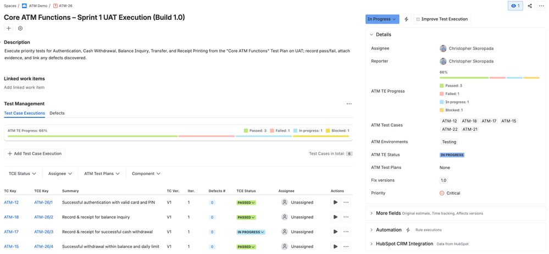Viewport: 549px width, 254px height.
Task: Click the Assignee avatar of Christopher Skoropada
Action: (x=443, y=49)
